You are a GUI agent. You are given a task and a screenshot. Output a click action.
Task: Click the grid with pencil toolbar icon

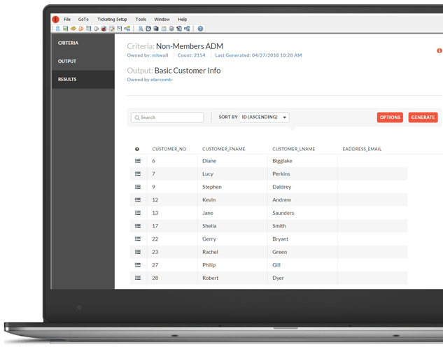point(111,29)
